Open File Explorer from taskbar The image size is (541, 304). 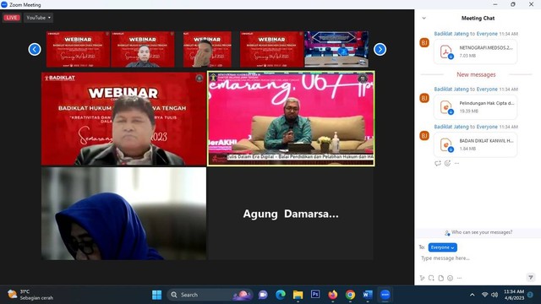click(298, 295)
